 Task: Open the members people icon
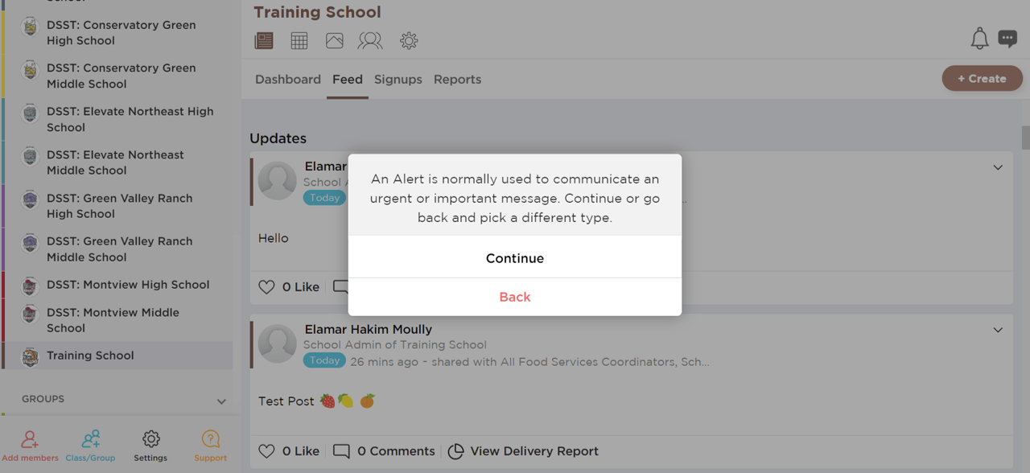coord(370,40)
